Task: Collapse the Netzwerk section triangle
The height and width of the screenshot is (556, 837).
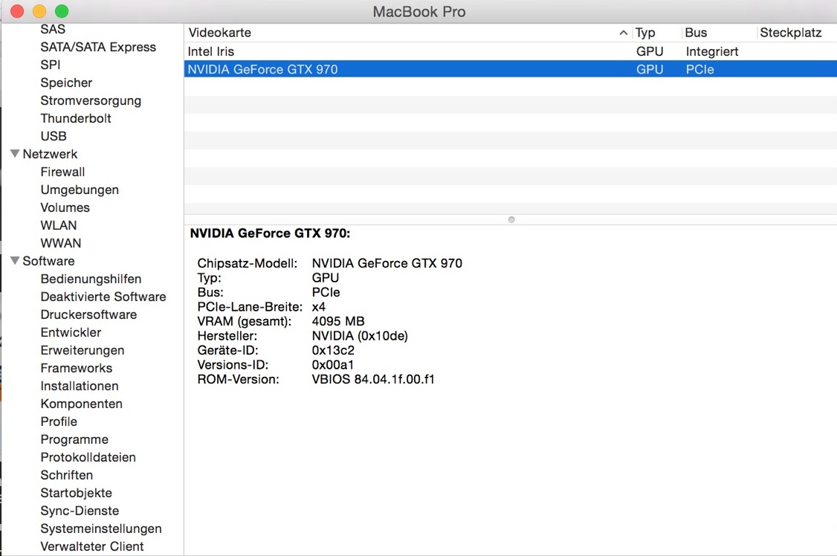Action: tap(14, 154)
